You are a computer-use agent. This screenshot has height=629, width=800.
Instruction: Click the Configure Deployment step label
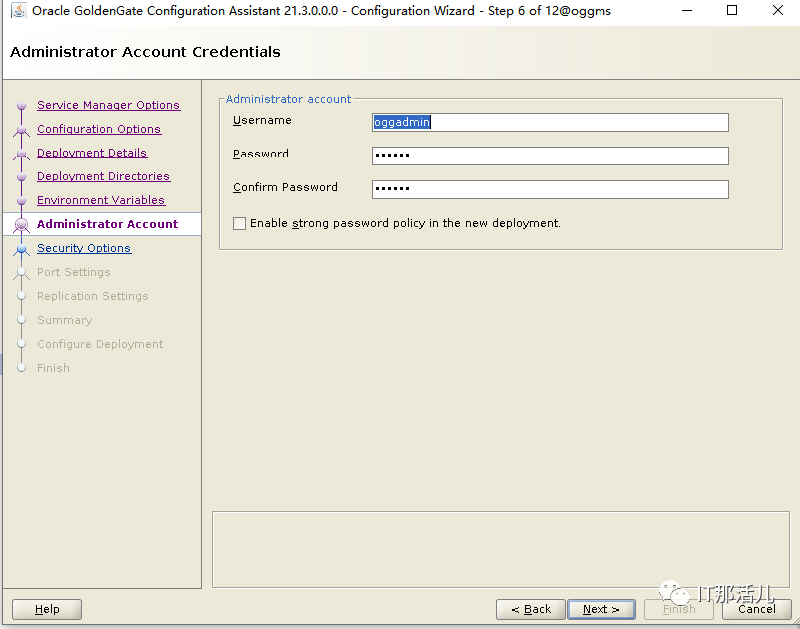coord(100,344)
